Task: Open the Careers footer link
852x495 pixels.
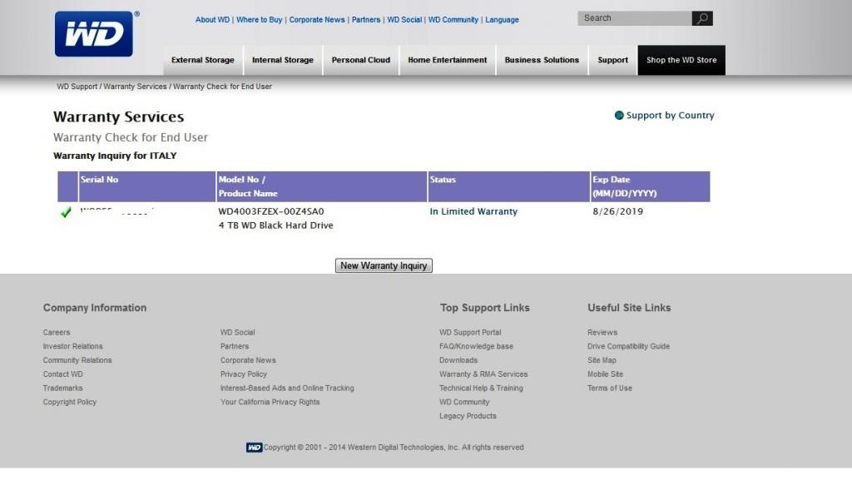Action: (x=57, y=333)
